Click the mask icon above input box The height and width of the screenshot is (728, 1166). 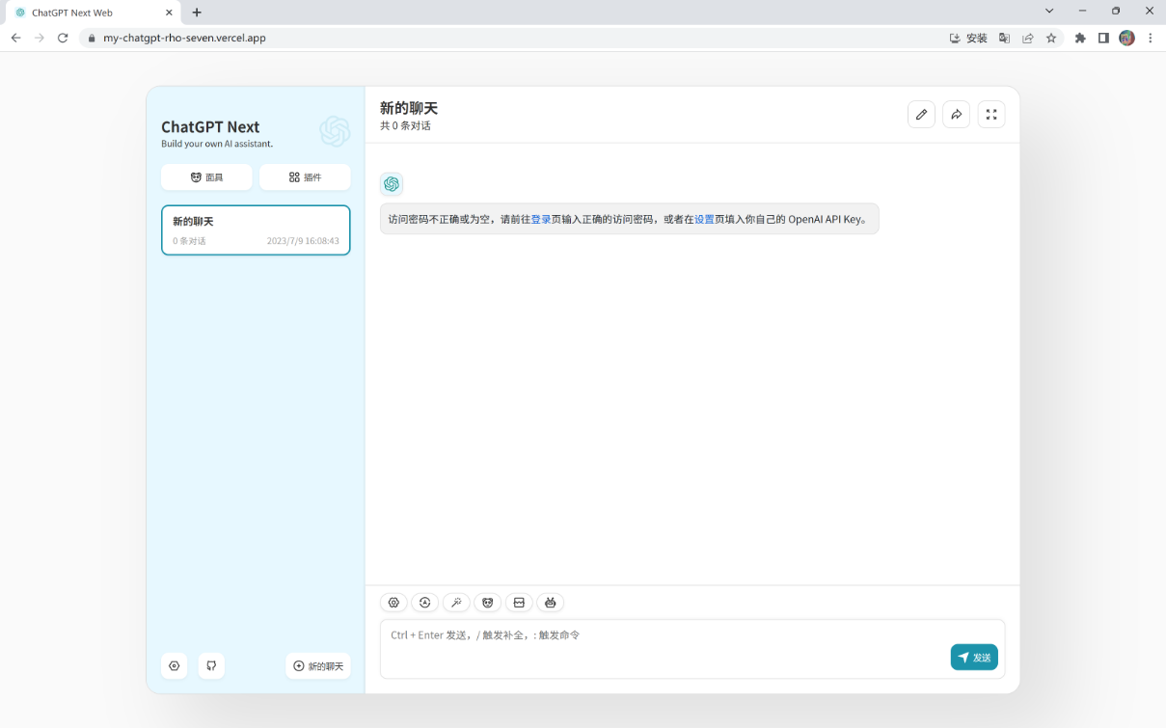pos(487,603)
